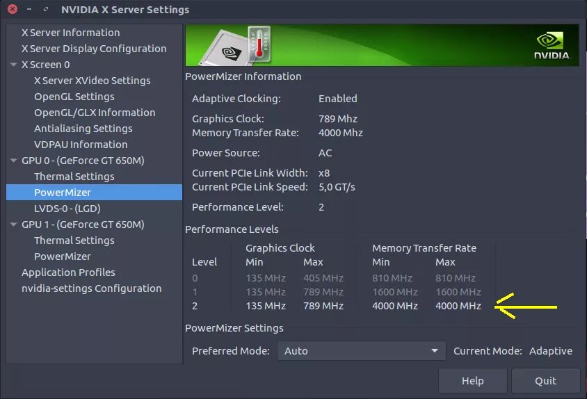Click the Power Source 'AC' value
The image size is (587, 399).
[x=325, y=153]
